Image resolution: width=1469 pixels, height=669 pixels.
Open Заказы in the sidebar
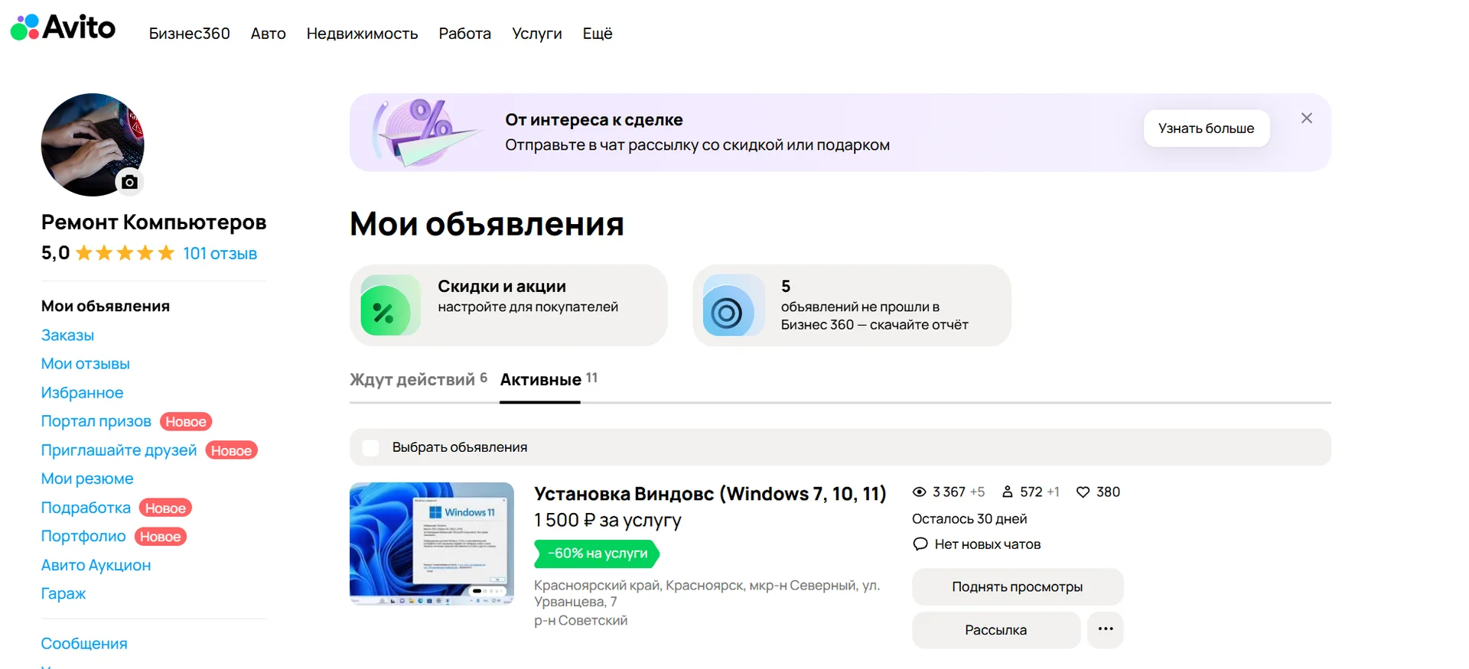click(x=67, y=335)
